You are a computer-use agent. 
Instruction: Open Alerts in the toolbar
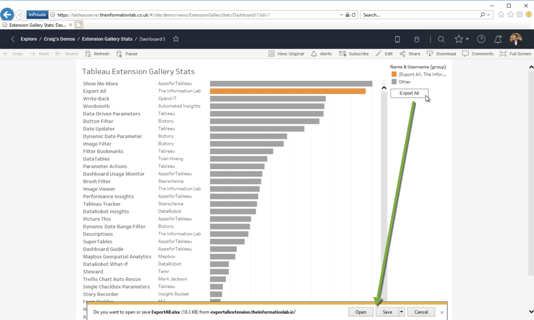(321, 54)
